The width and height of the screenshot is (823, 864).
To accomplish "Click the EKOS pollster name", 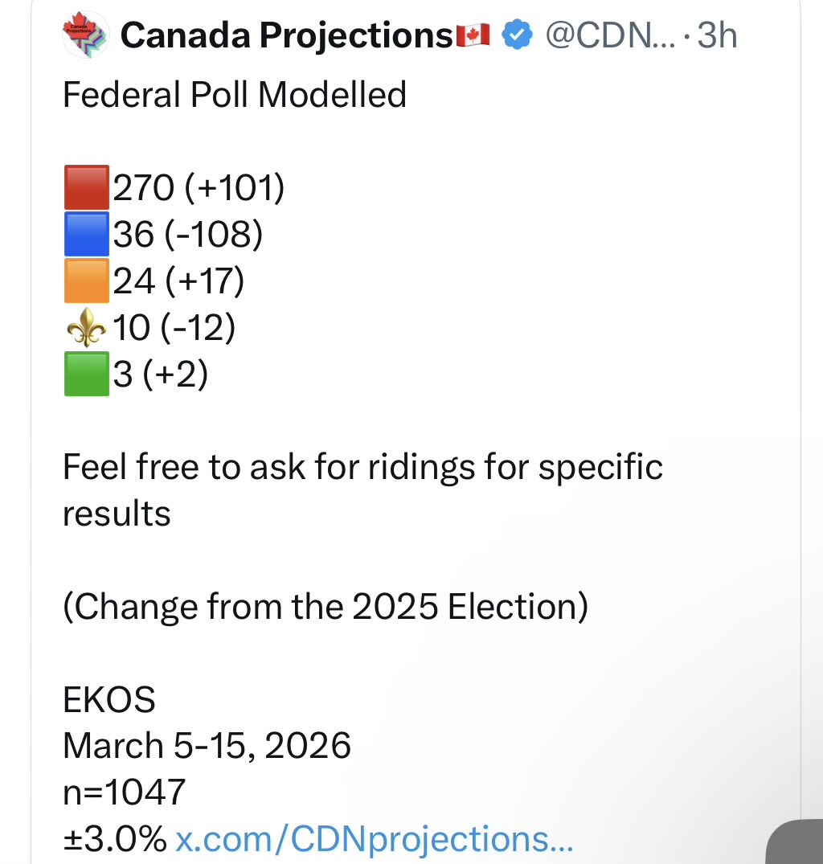I will coord(109,700).
